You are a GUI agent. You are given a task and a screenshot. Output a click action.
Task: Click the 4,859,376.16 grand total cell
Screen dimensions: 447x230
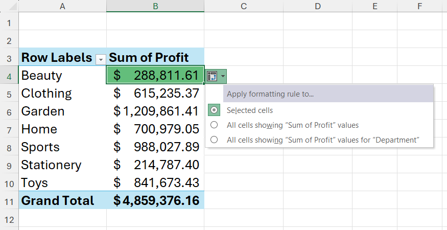[155, 200]
